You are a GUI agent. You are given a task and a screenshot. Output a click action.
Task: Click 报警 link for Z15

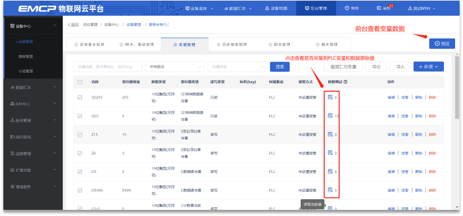405,135
